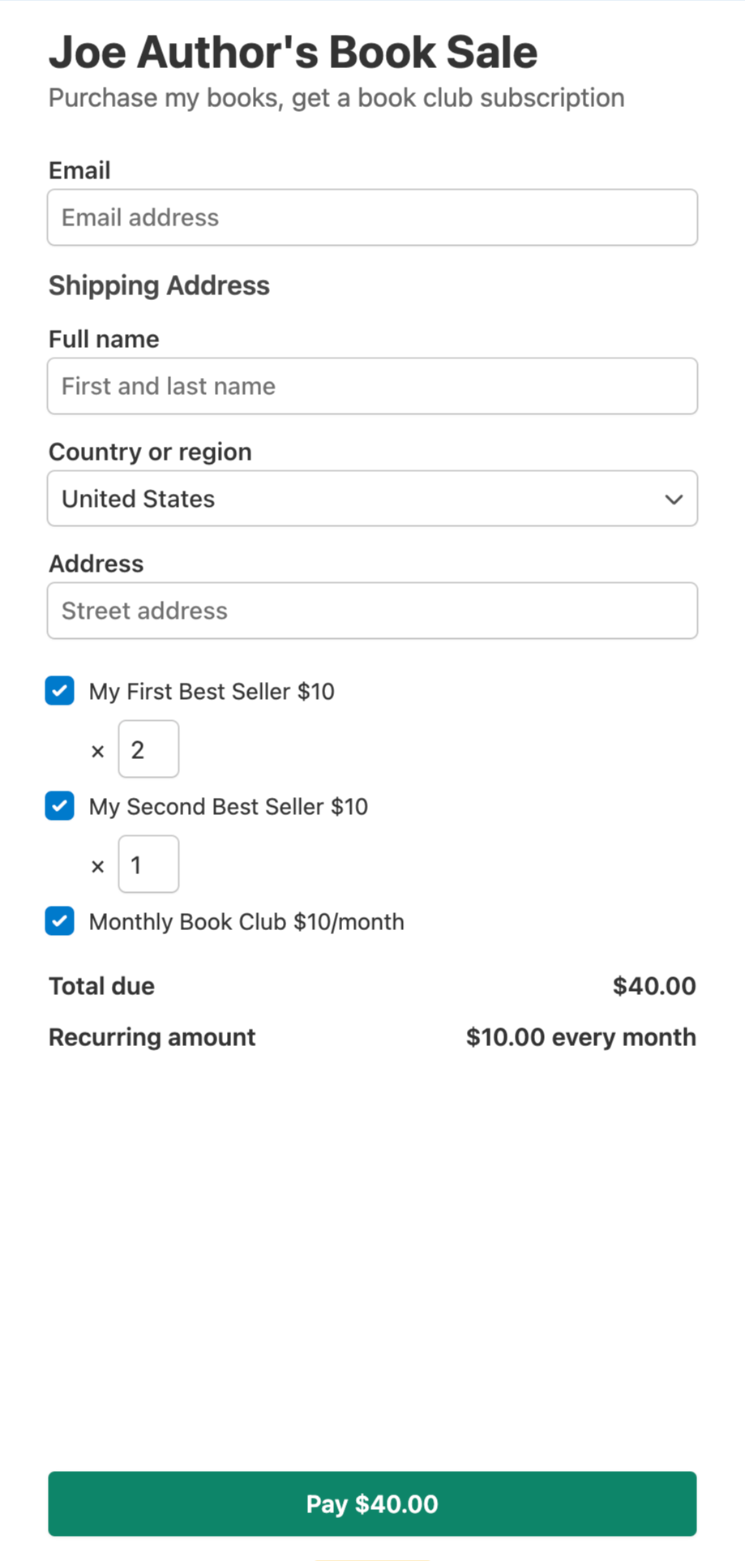This screenshot has height=1561, width=745.
Task: Click the Total due $40.00 amount
Action: point(654,986)
